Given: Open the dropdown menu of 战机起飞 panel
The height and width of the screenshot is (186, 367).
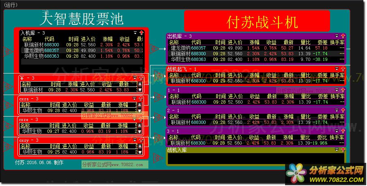Looking at the screenshot, I should pyautogui.click(x=337, y=69).
